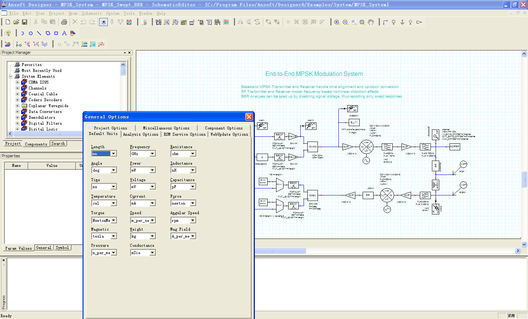Open the Temperature units dropdown
The width and height of the screenshot is (528, 319).
click(x=114, y=203)
